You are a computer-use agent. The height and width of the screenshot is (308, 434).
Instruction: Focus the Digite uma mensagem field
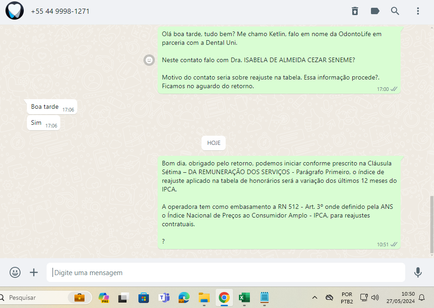point(226,272)
